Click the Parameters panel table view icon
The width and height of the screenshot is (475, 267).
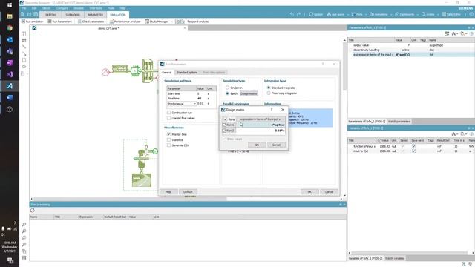(447, 33)
